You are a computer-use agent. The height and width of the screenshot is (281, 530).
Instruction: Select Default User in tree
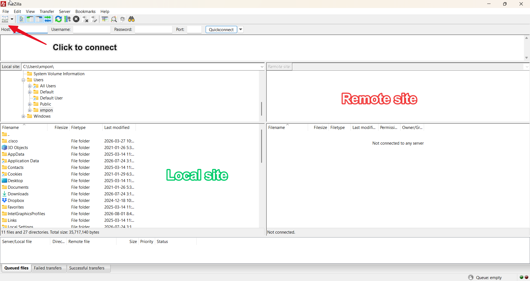click(51, 98)
